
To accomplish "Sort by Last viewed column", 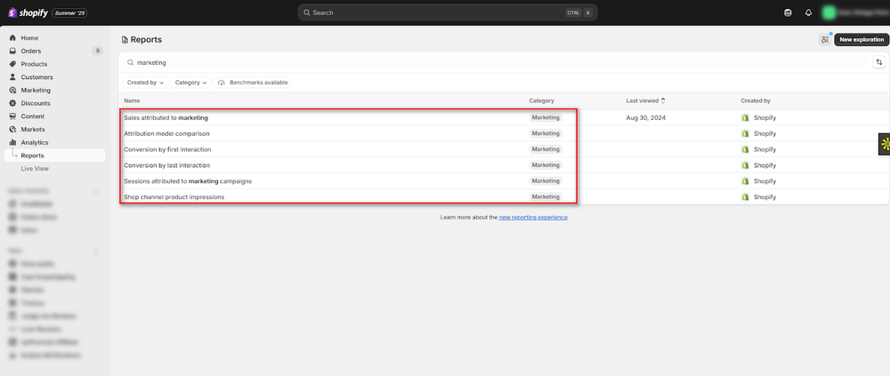I will click(645, 101).
